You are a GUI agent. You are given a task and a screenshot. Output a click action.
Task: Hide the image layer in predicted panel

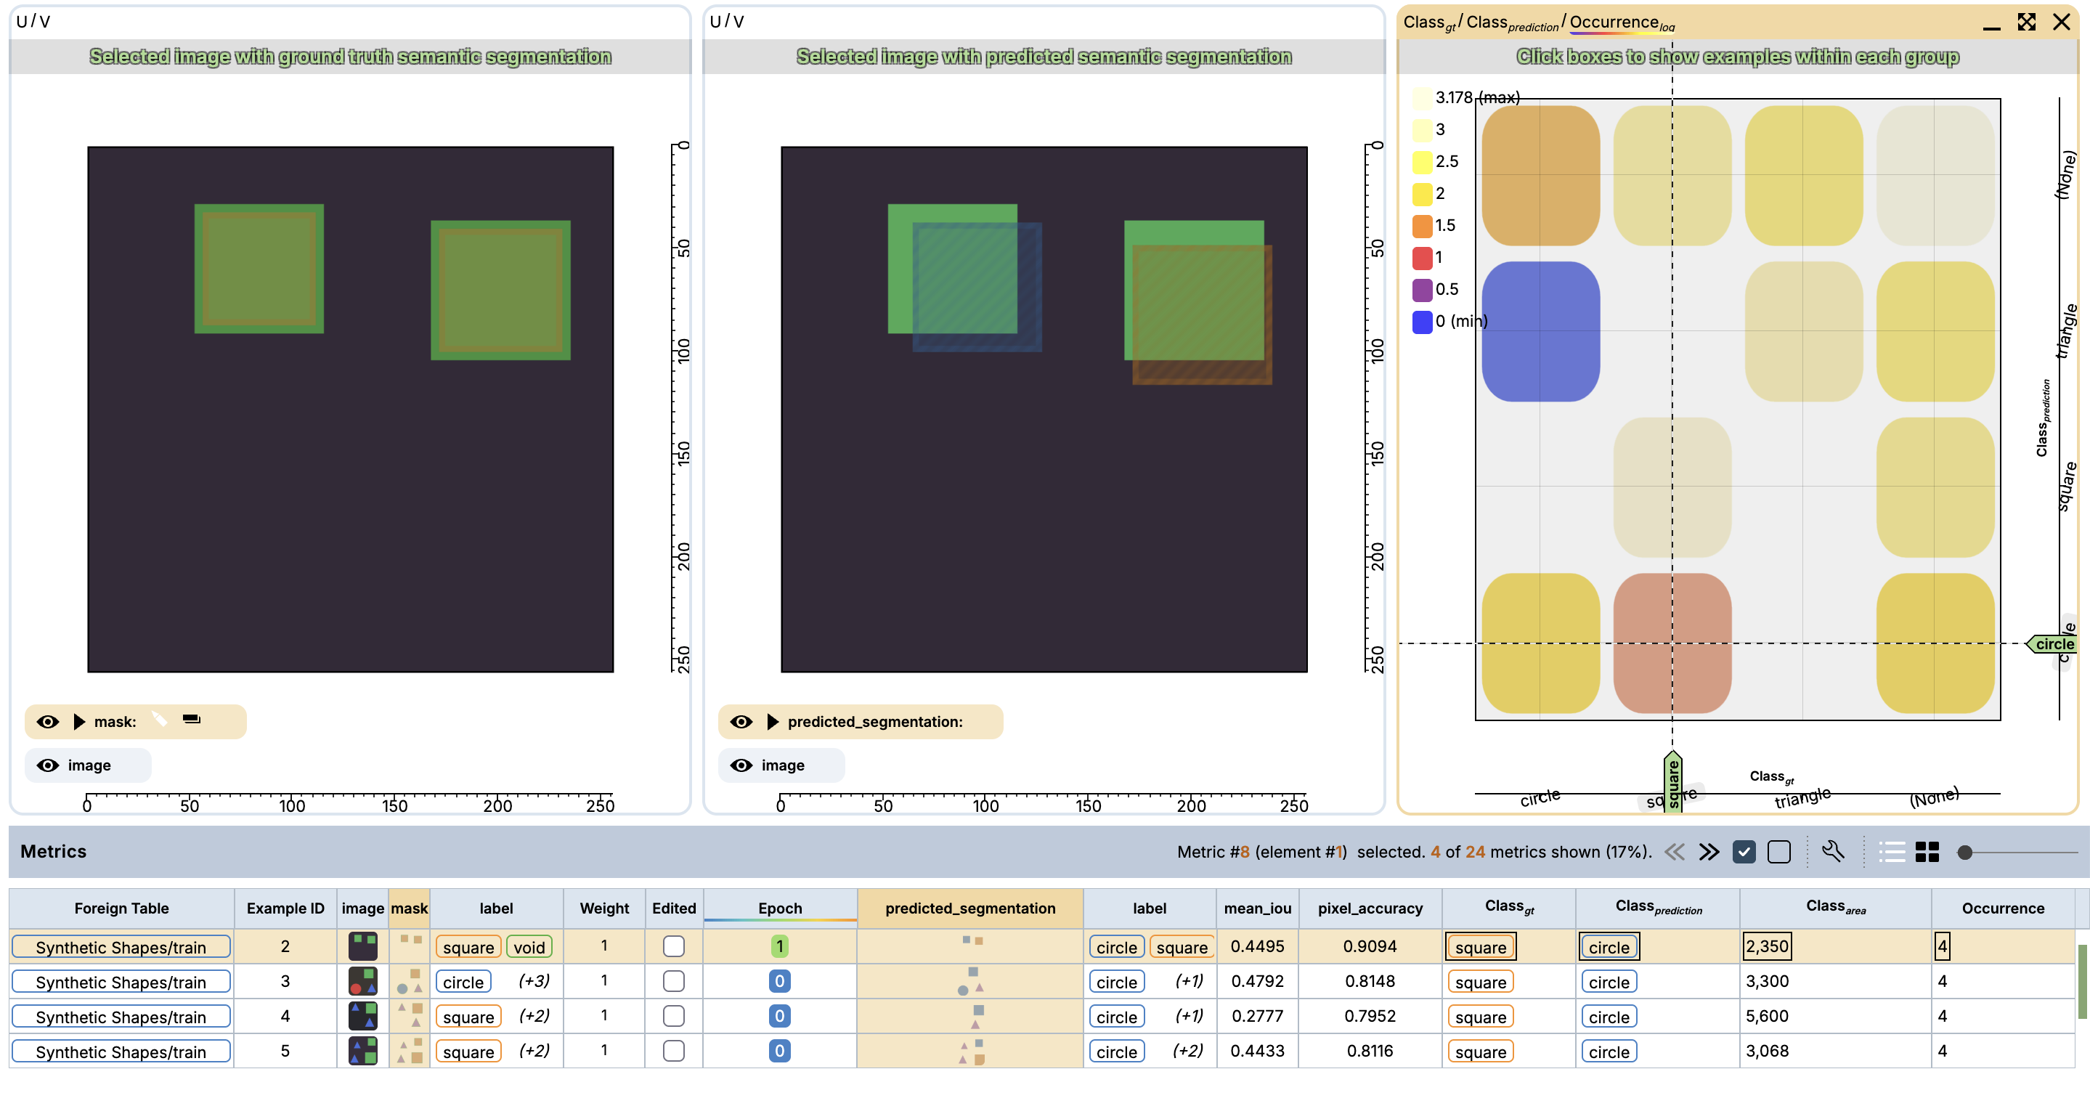click(741, 765)
